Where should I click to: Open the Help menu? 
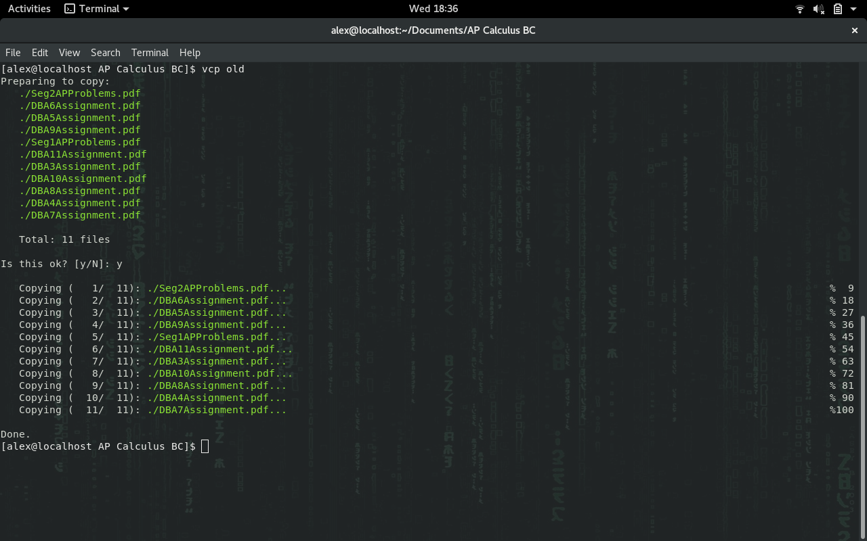click(190, 53)
